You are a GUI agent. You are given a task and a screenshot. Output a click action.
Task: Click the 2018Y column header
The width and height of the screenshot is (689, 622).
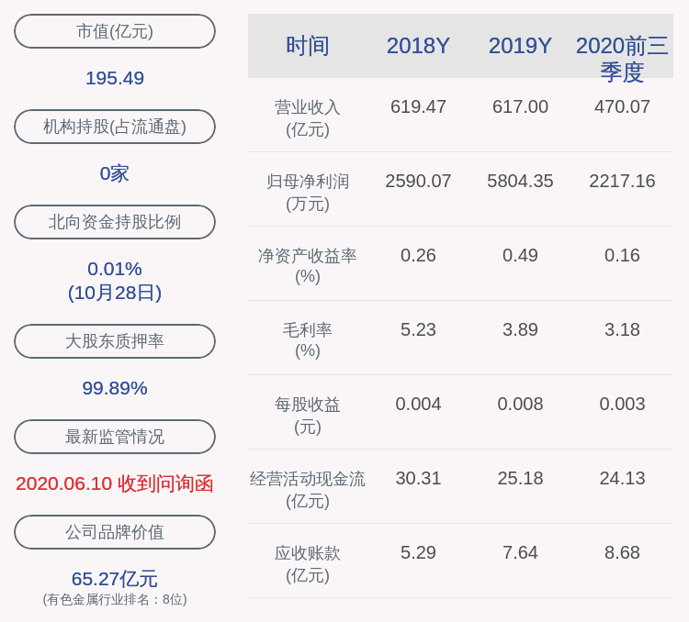(418, 46)
